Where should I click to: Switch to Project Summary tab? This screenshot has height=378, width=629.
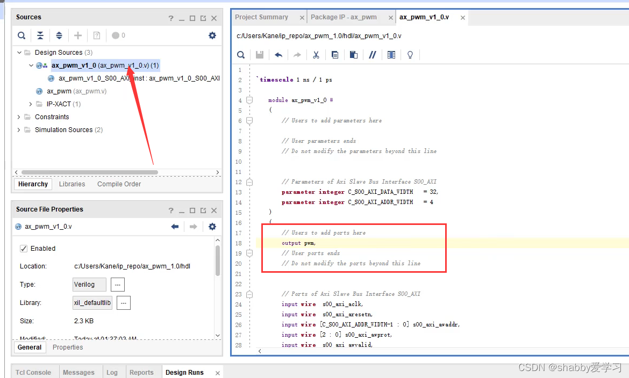262,17
